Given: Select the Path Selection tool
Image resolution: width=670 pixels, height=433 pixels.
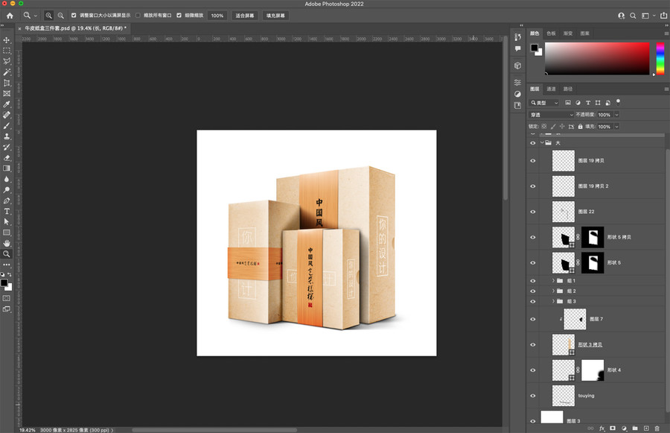Looking at the screenshot, I should tap(7, 222).
